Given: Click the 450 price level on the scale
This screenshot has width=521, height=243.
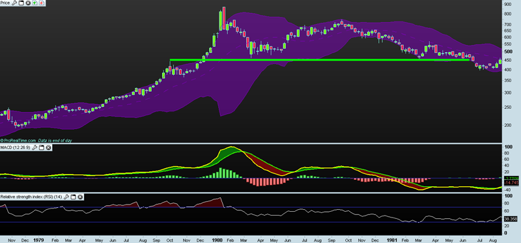Looking at the screenshot, I should 509,60.
